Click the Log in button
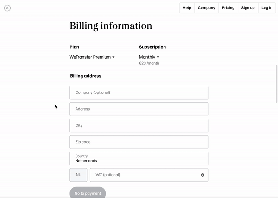Image resolution: width=278 pixels, height=198 pixels. (267, 8)
